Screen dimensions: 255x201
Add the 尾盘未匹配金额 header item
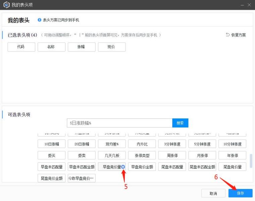(202, 167)
